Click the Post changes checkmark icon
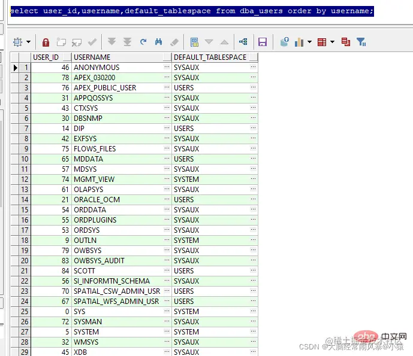The width and height of the screenshot is (413, 356). [x=92, y=42]
